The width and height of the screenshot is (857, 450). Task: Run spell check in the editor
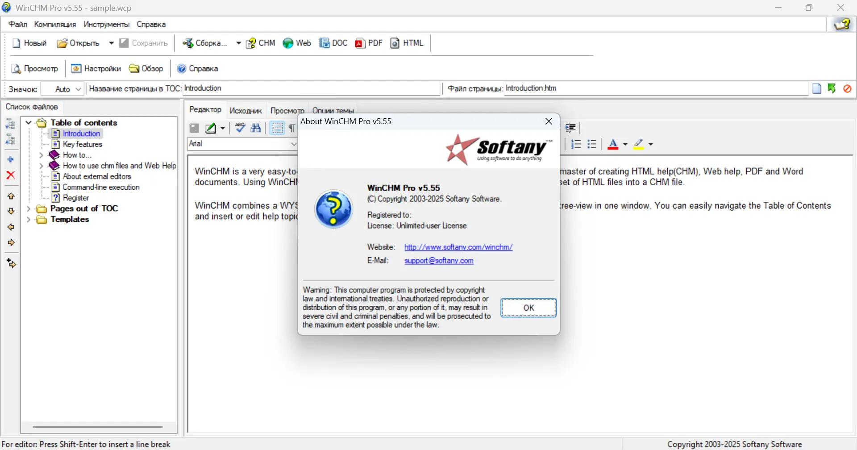[x=239, y=128]
